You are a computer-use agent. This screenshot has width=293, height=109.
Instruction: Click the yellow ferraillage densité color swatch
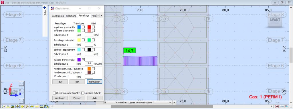79,40
